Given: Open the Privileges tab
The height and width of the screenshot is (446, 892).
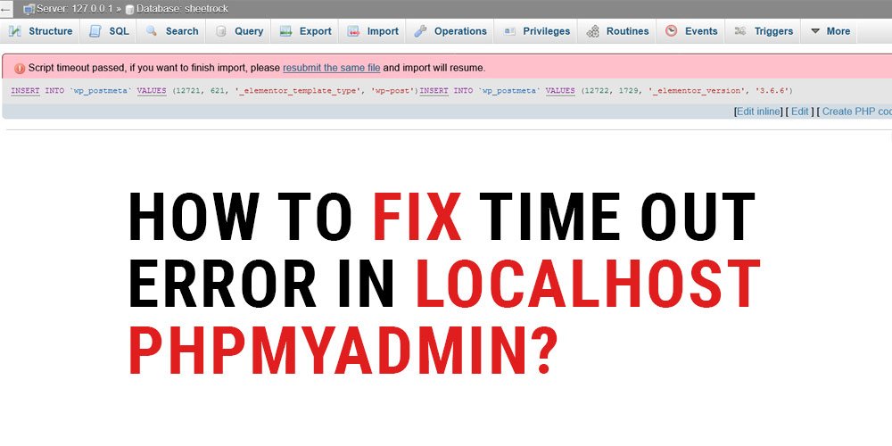Looking at the screenshot, I should pyautogui.click(x=537, y=31).
